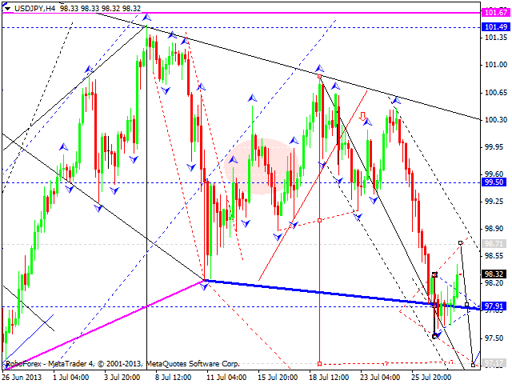
Task: Click the 97.91 blue price label
Action: tap(495, 306)
